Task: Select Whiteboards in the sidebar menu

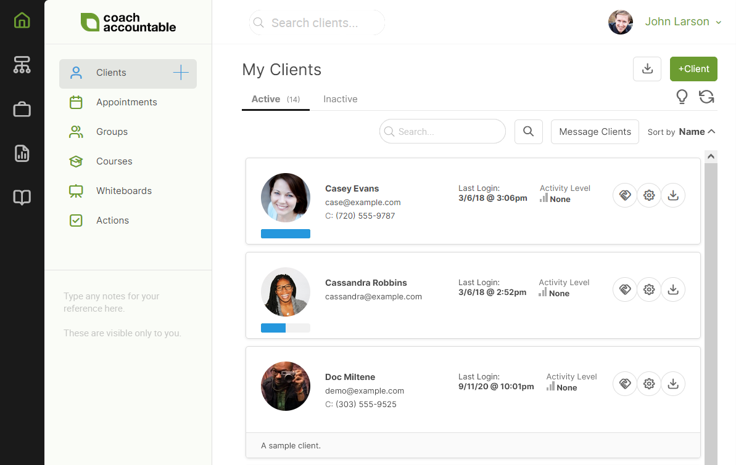Action: [x=123, y=190]
